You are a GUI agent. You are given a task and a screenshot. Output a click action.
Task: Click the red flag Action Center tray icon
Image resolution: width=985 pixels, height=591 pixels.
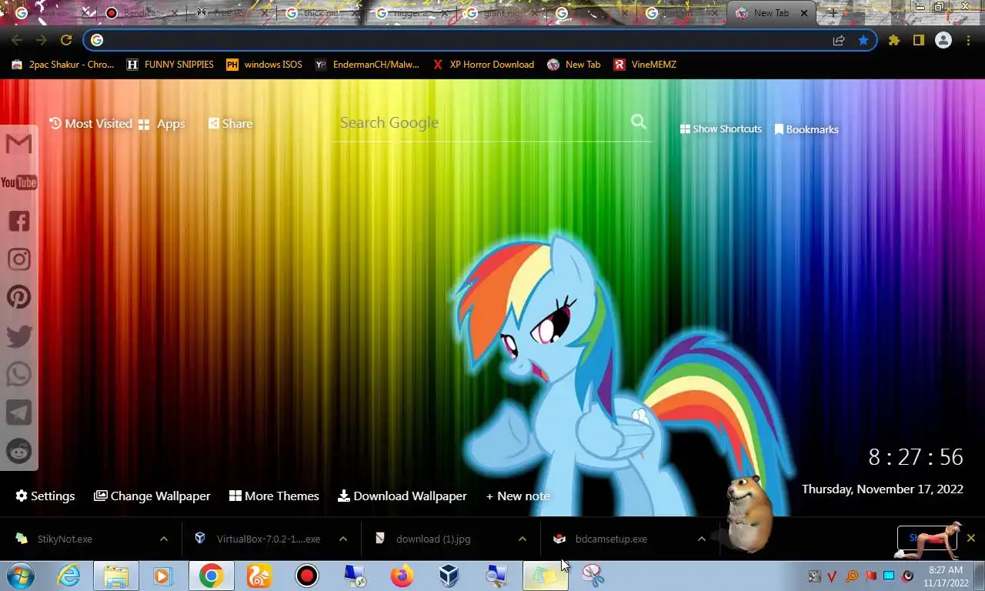870,576
